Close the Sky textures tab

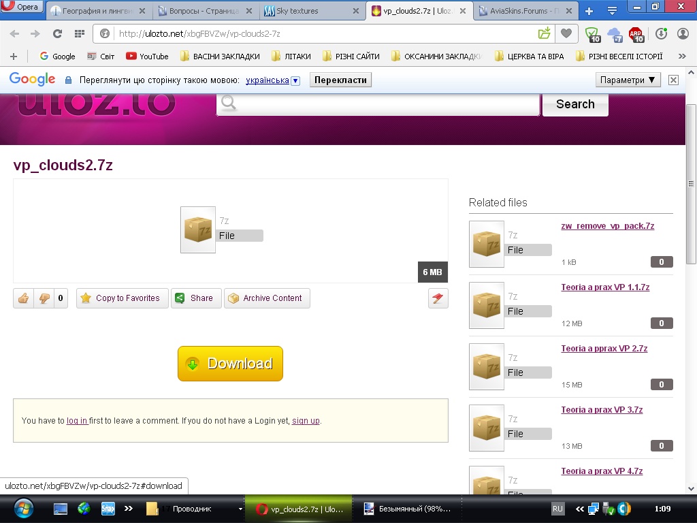click(x=355, y=11)
